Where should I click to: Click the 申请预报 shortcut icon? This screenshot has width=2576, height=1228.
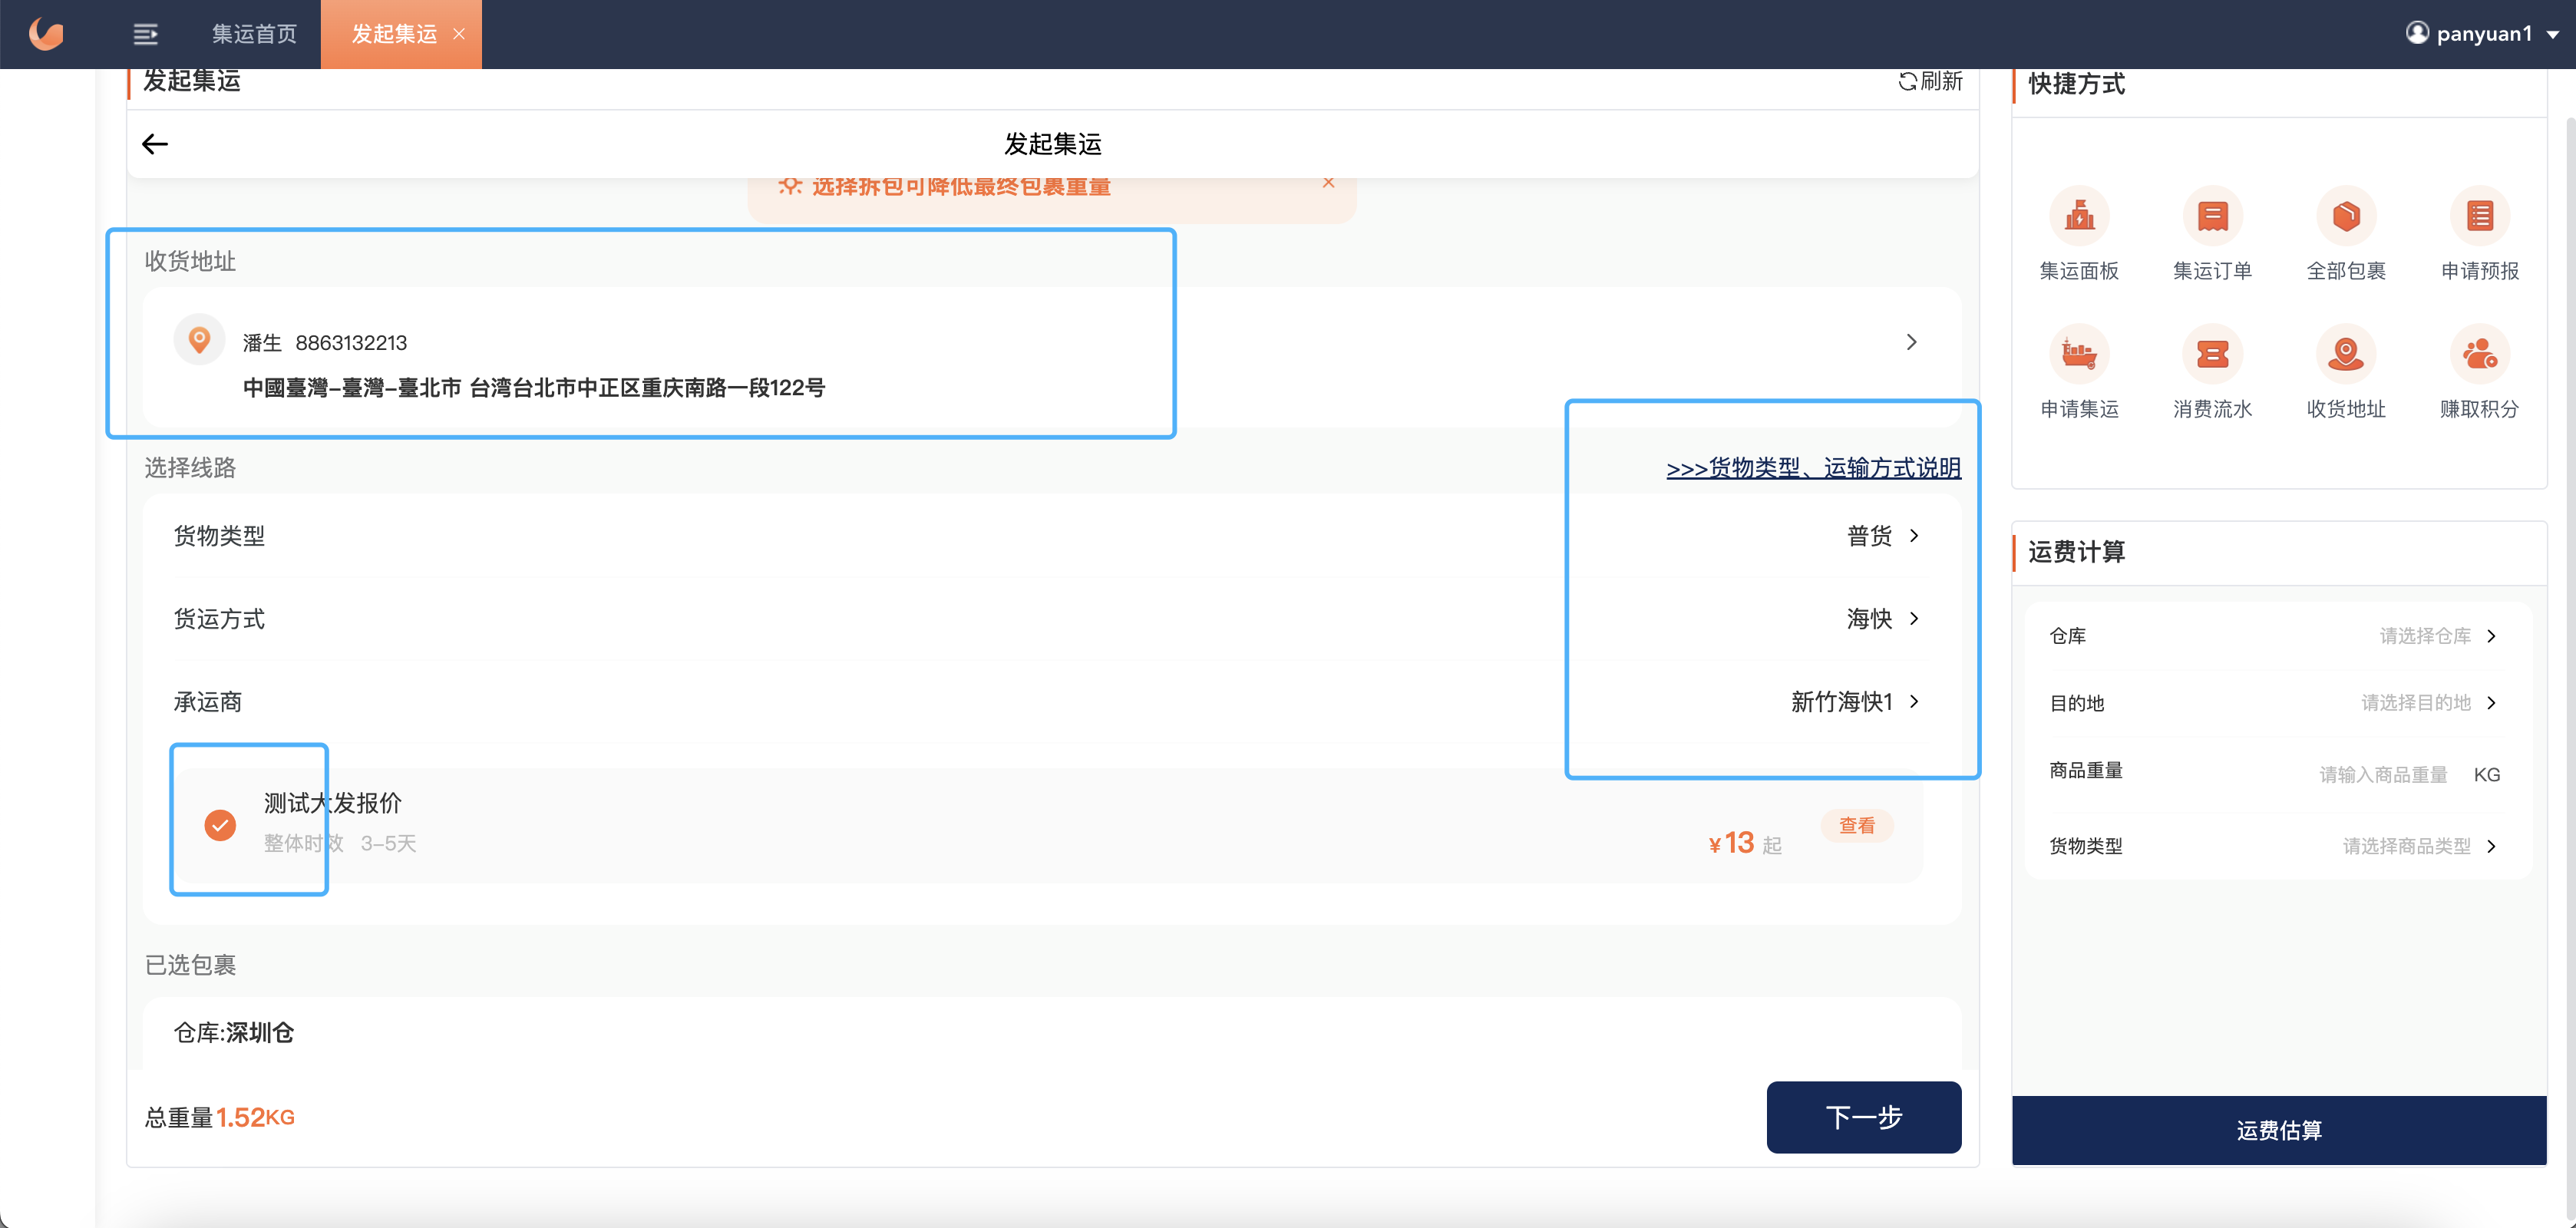pyautogui.click(x=2480, y=216)
